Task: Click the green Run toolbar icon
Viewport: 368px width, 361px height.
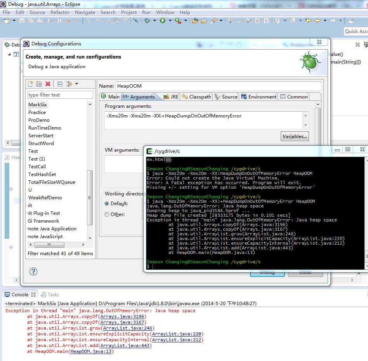Action: click(x=163, y=21)
